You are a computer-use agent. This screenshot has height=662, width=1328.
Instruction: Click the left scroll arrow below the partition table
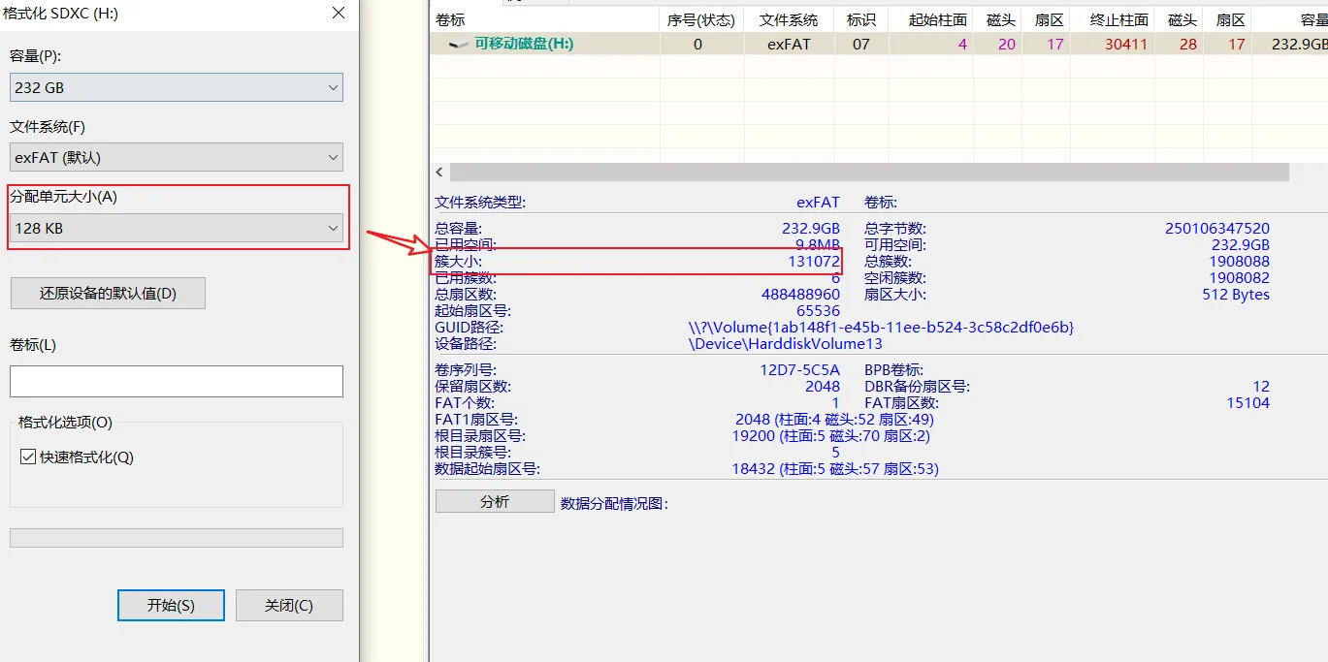tap(439, 173)
